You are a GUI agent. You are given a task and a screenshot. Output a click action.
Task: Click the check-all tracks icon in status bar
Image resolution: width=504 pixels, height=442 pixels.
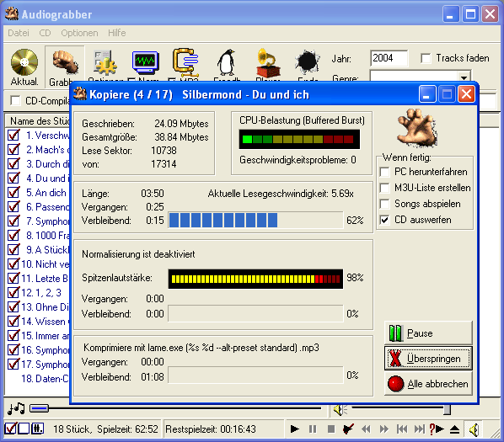[x=10, y=429]
